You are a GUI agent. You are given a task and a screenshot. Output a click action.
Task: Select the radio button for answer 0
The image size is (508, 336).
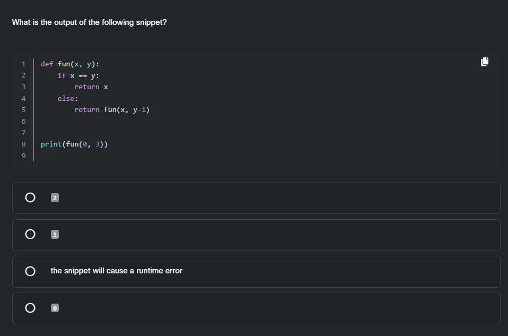pyautogui.click(x=30, y=308)
